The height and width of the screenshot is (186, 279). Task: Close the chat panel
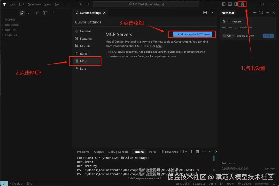274,12
